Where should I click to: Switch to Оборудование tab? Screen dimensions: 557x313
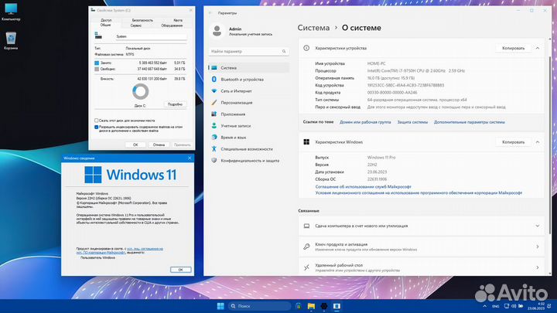coord(172,26)
